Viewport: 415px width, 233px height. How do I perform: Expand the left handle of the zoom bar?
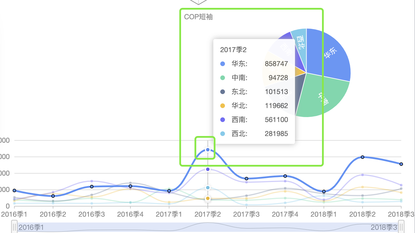pyautogui.click(x=15, y=227)
